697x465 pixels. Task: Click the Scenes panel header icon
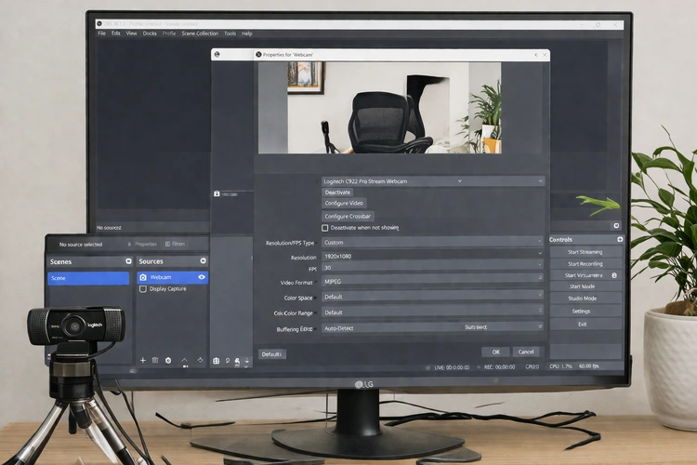coord(128,261)
